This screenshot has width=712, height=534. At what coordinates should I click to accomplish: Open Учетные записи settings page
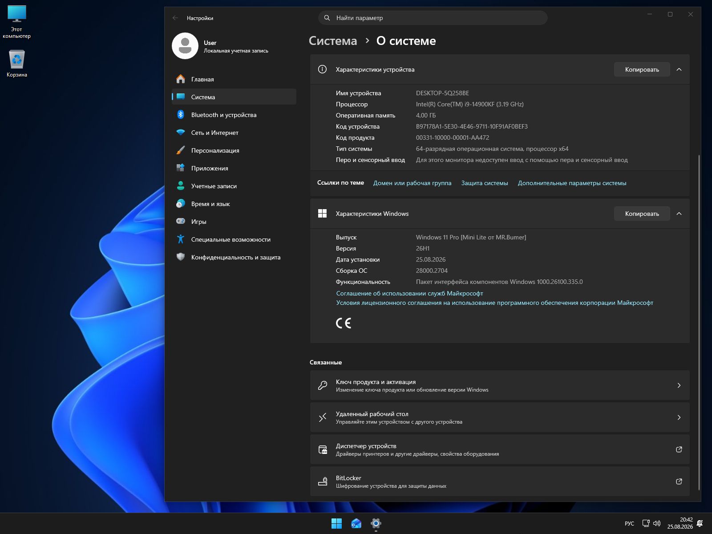pos(234,186)
